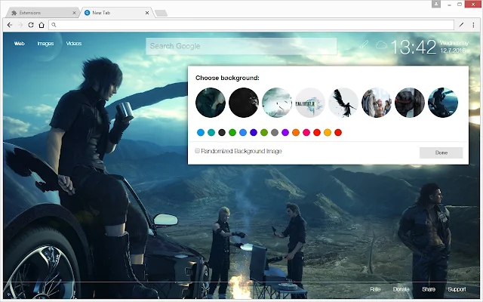
Task: Open the home page icon
Action: (x=42, y=25)
